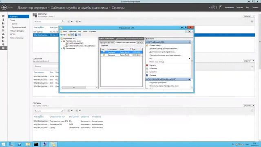Open PowerShell from the taskbar
This screenshot has width=261, height=147.
pyautogui.click(x=19, y=144)
